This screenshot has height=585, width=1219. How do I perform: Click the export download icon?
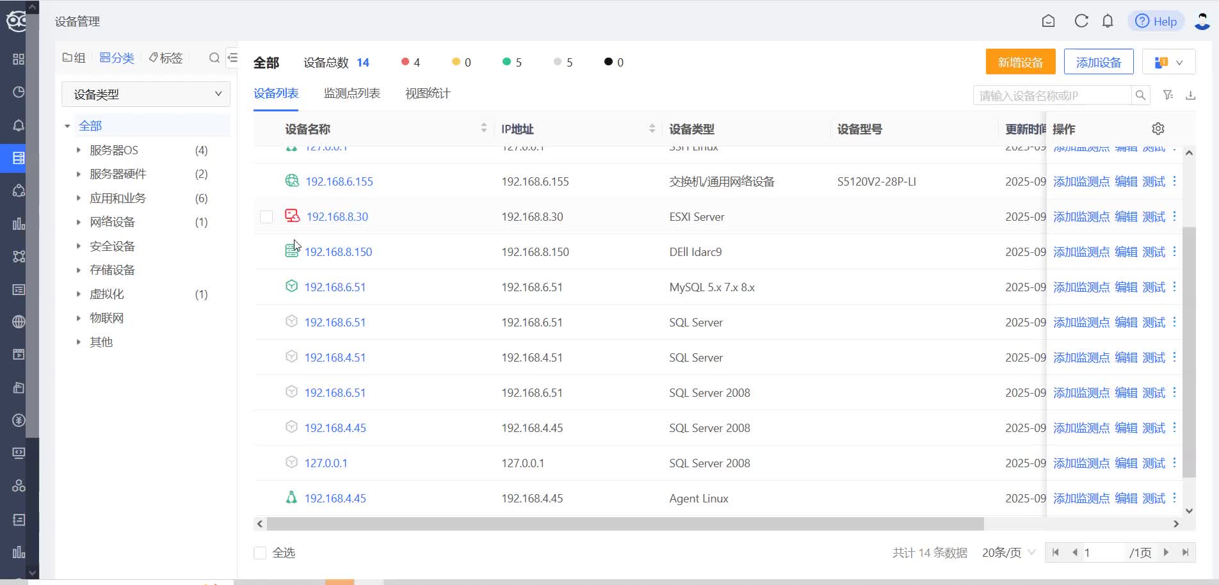click(x=1190, y=95)
